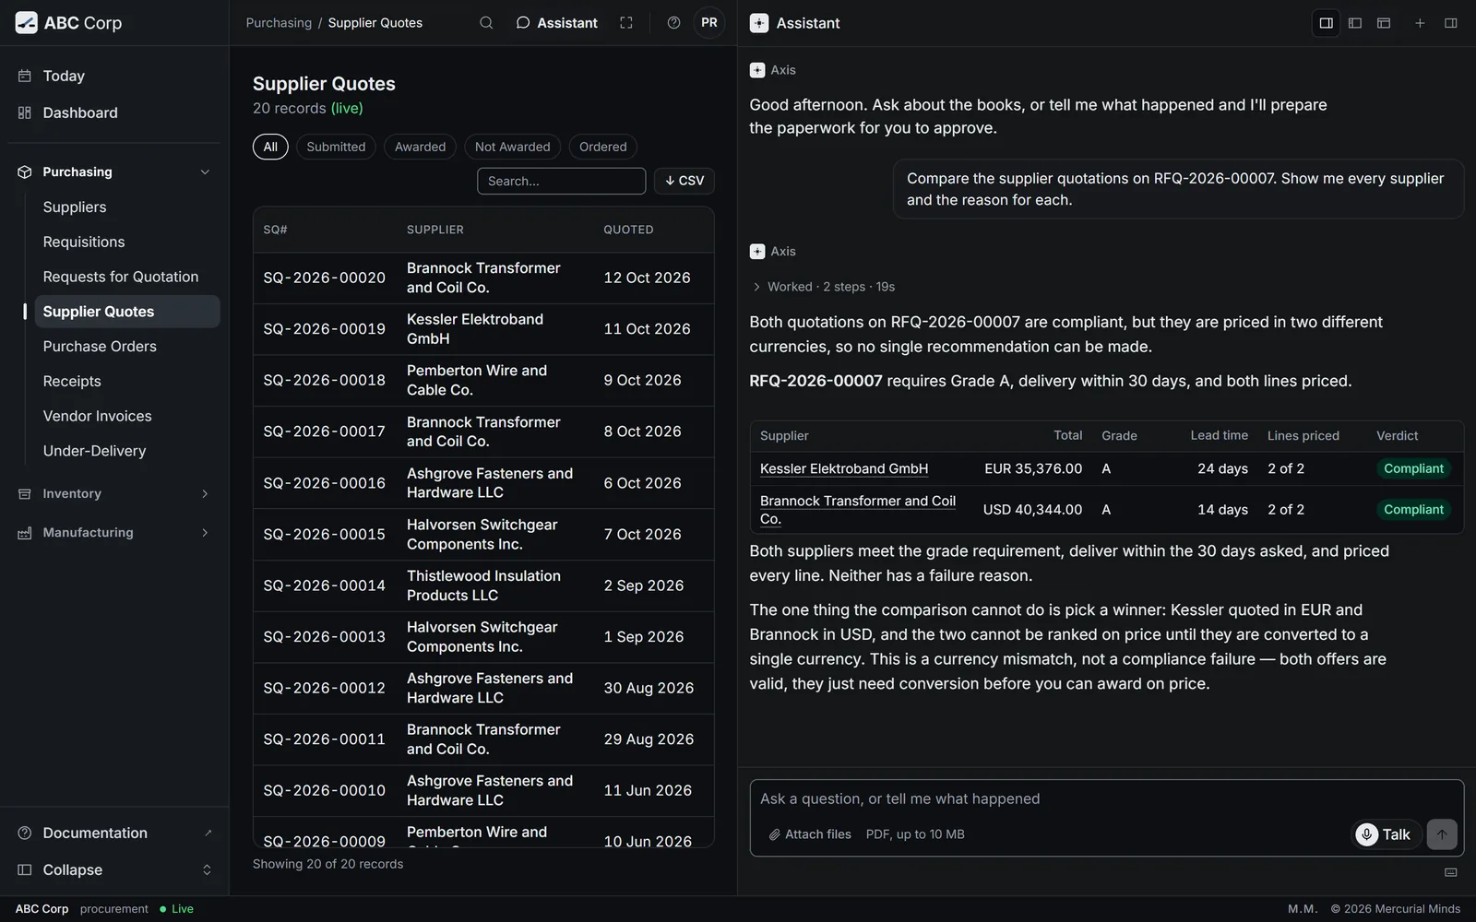
Task: Expand the Manufacturing section
Action: (114, 532)
